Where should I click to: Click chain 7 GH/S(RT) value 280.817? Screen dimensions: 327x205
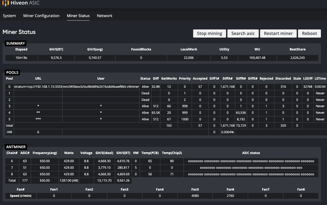(x=123, y=168)
